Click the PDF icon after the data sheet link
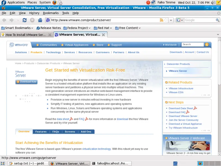This screenshot has width=221, height=166. pos(71,119)
